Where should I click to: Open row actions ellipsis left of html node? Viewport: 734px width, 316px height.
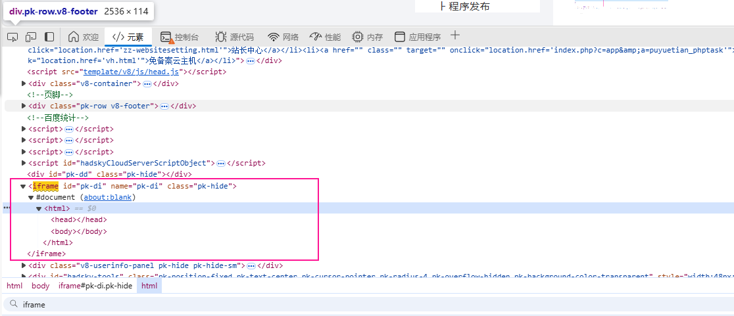coord(7,208)
